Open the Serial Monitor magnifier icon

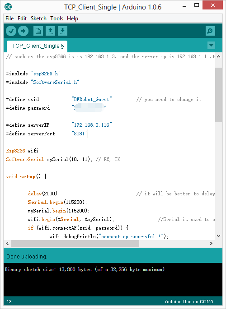point(210,31)
